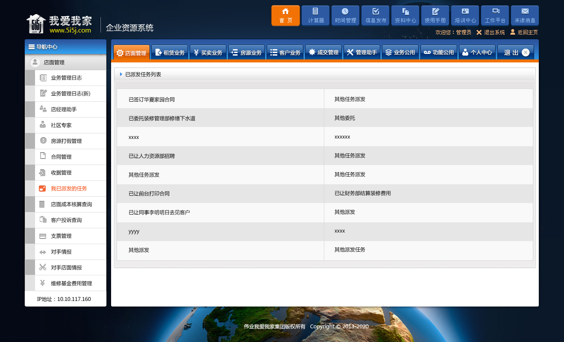
Task: Expand 店面管理 sidebar section
Action: (65, 62)
